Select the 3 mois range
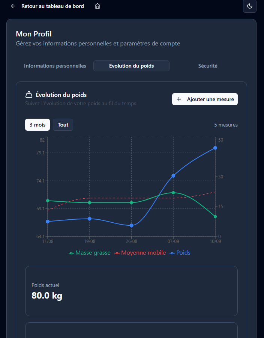This screenshot has width=264, height=338. (x=37, y=125)
